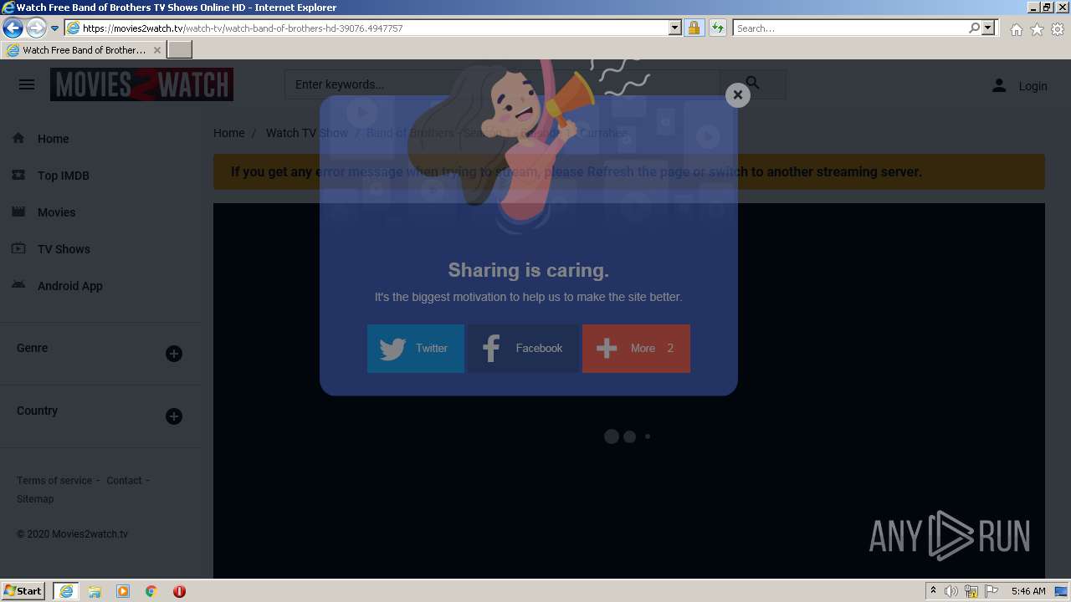This screenshot has height=602, width=1071.
Task: Click the Watch TV Show breadcrumb
Action: pyautogui.click(x=306, y=133)
